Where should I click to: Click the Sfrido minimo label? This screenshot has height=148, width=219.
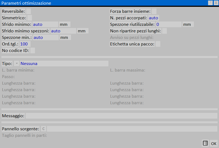pyautogui.click(x=17, y=24)
